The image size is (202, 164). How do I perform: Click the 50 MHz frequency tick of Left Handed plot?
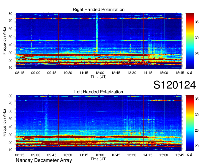click(10, 119)
